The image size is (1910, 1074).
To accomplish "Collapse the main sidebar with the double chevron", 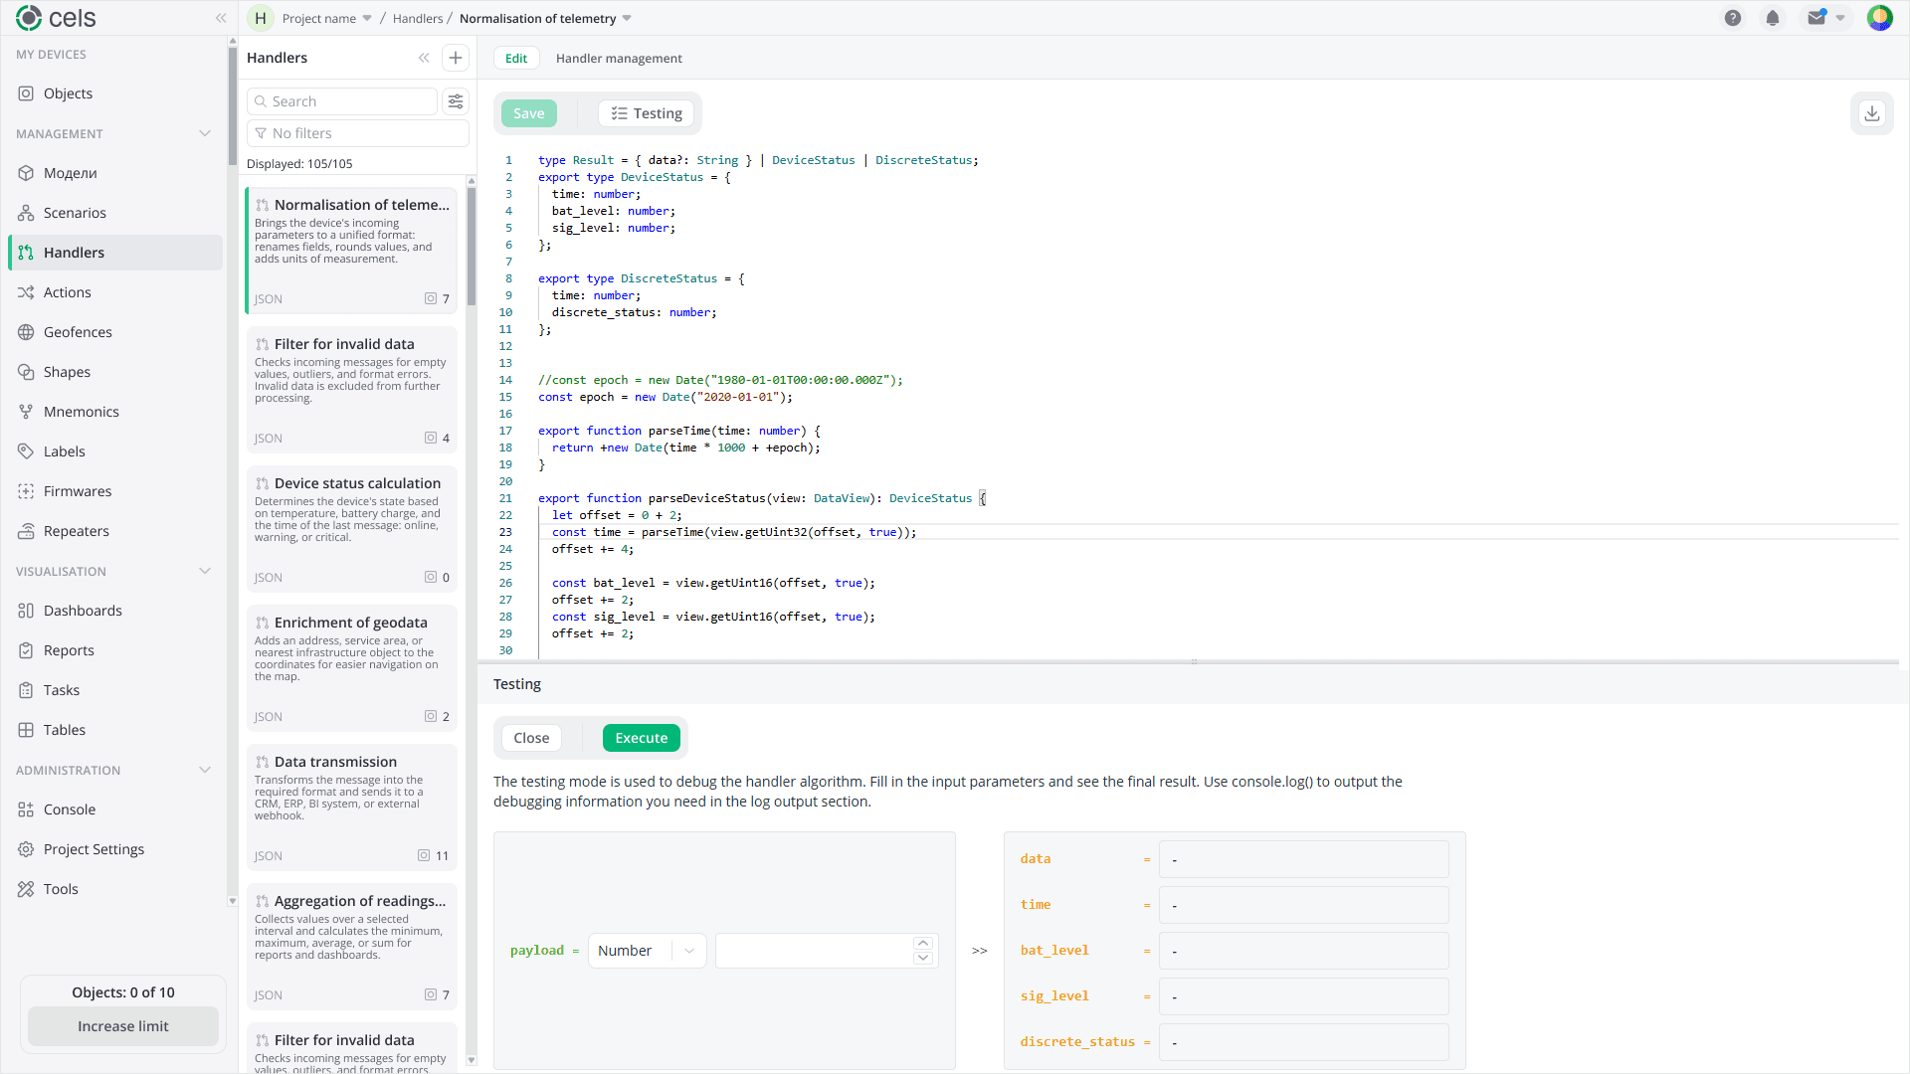I will (x=221, y=18).
